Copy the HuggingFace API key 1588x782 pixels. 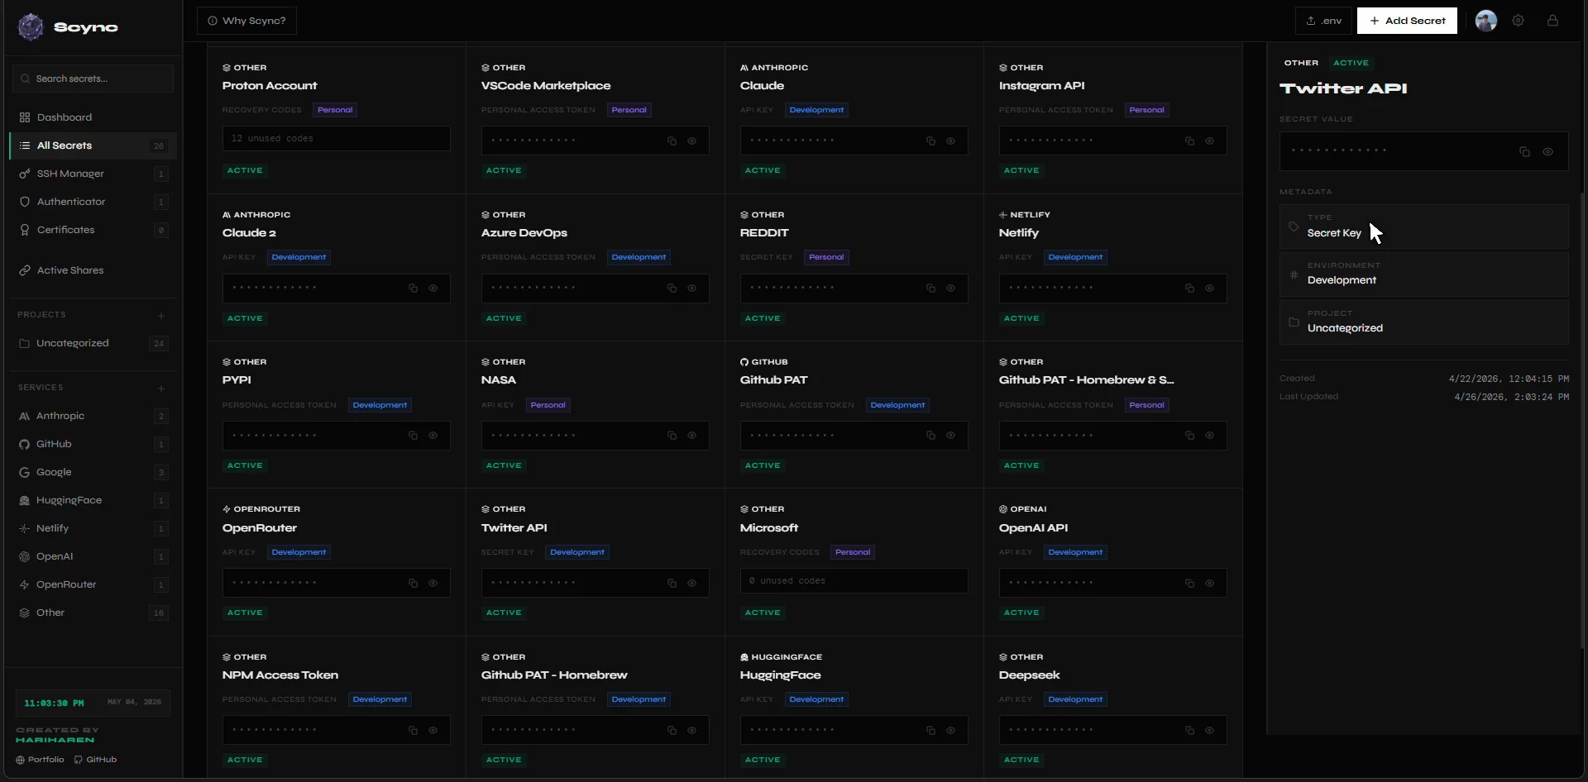(x=930, y=731)
